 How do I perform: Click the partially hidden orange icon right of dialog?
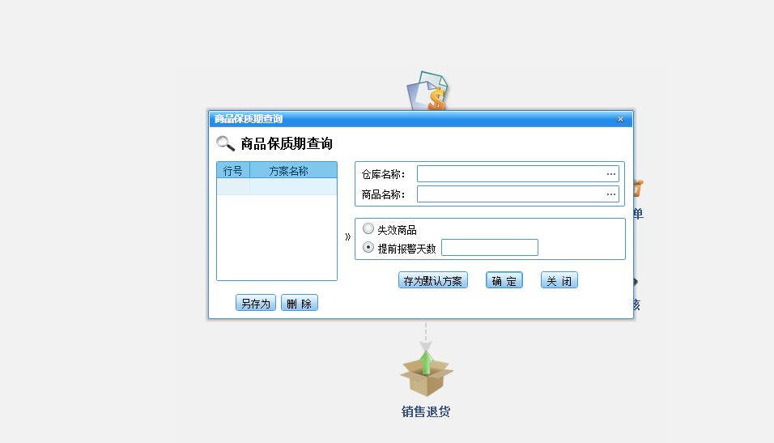tap(638, 189)
